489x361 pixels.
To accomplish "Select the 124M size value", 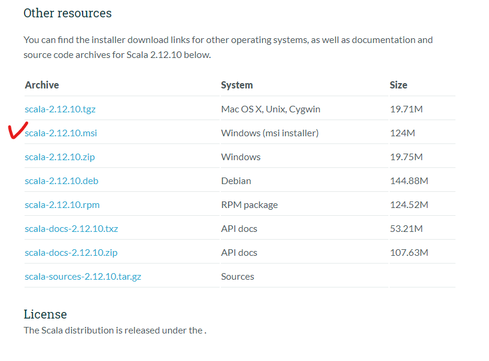I will [403, 133].
